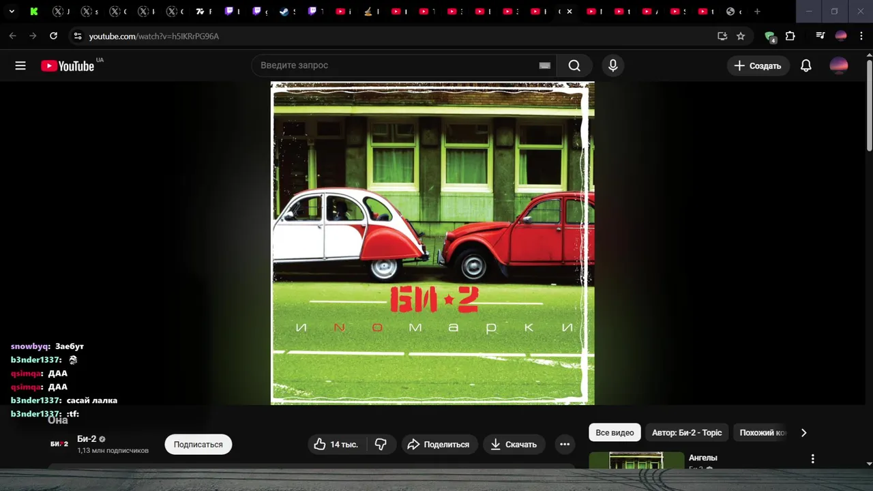873x491 pixels.
Task: Switch to the globe icon tab
Action: pos(730,12)
